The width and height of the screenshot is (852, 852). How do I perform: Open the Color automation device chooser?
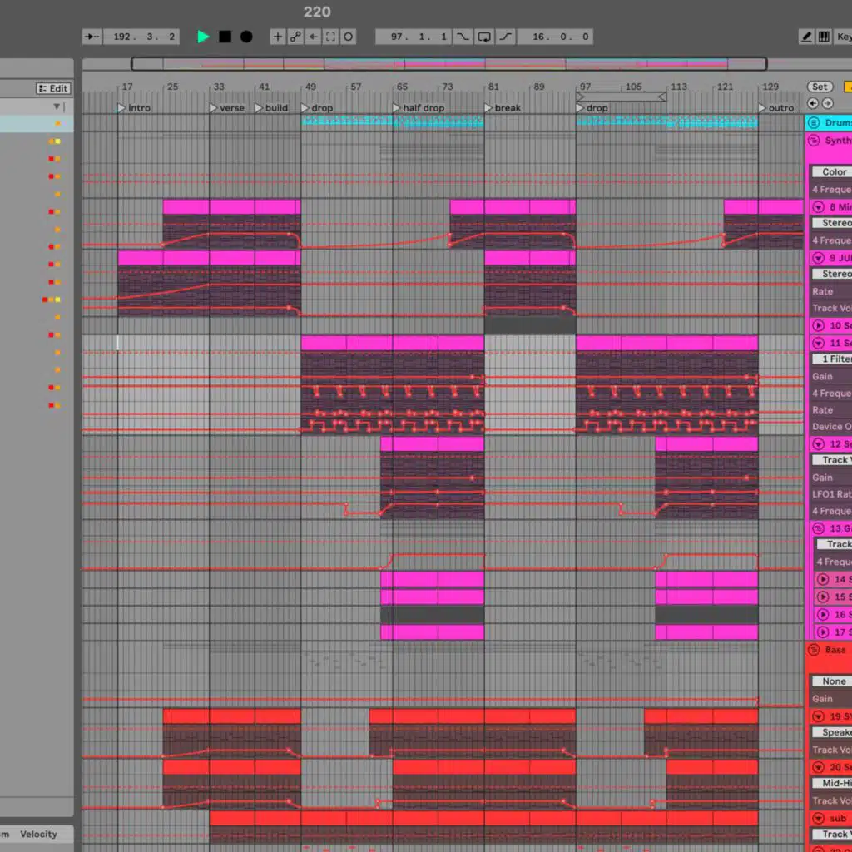832,171
